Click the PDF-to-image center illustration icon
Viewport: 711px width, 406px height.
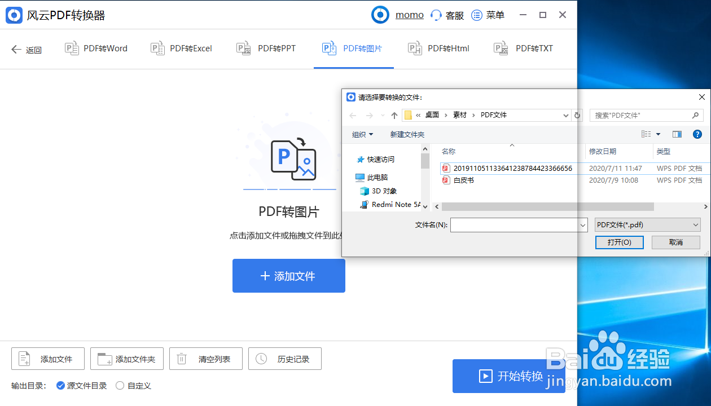(293, 160)
